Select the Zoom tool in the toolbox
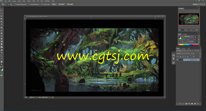 (x=2, y=64)
